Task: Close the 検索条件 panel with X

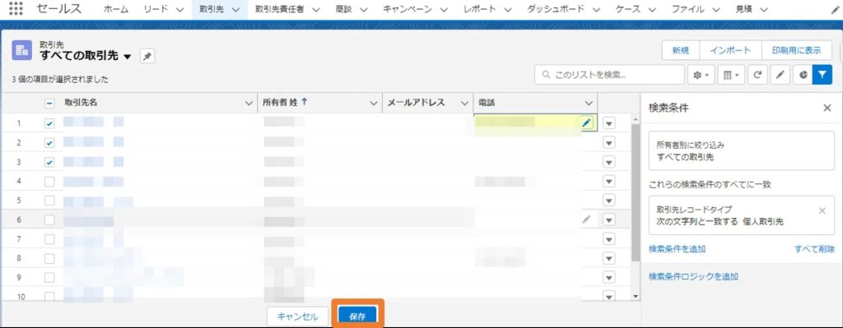Action: [x=827, y=108]
